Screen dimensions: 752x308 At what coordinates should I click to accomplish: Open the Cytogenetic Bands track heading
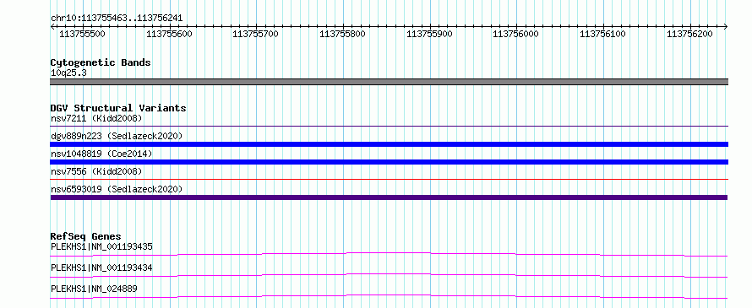[x=101, y=62]
